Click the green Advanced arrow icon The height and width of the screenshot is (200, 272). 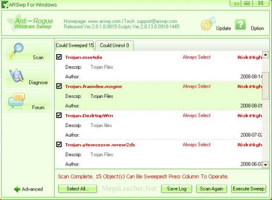coord(17,189)
